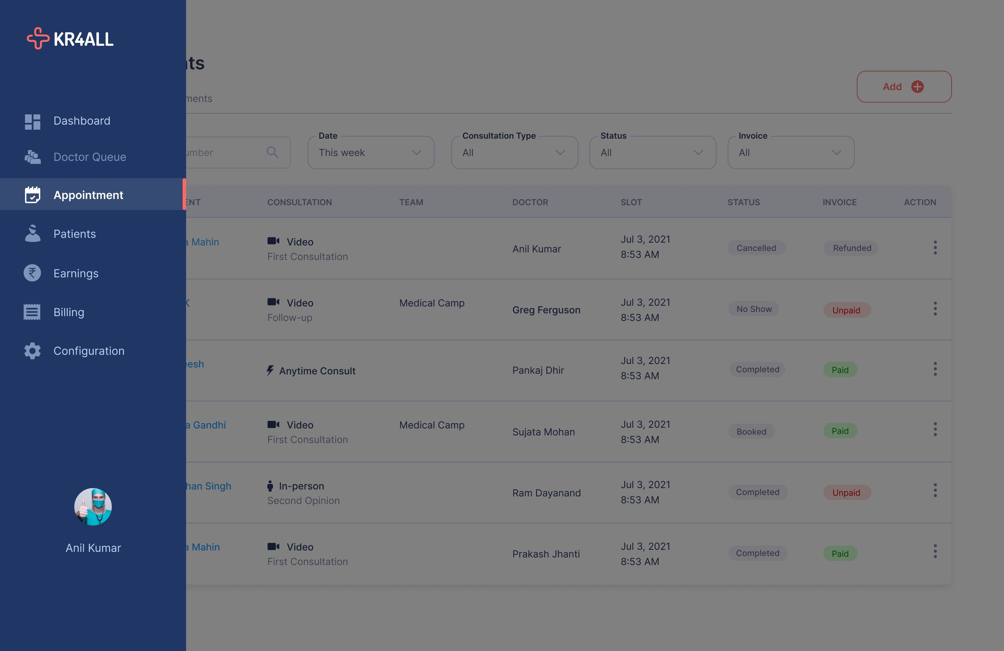Click the SLOT column header
The height and width of the screenshot is (651, 1004).
click(631, 202)
